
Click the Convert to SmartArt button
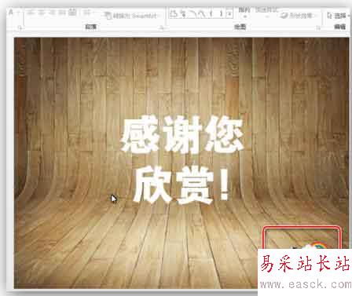130,16
